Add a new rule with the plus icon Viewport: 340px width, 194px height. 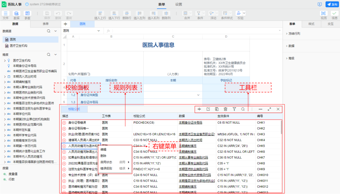199,109
